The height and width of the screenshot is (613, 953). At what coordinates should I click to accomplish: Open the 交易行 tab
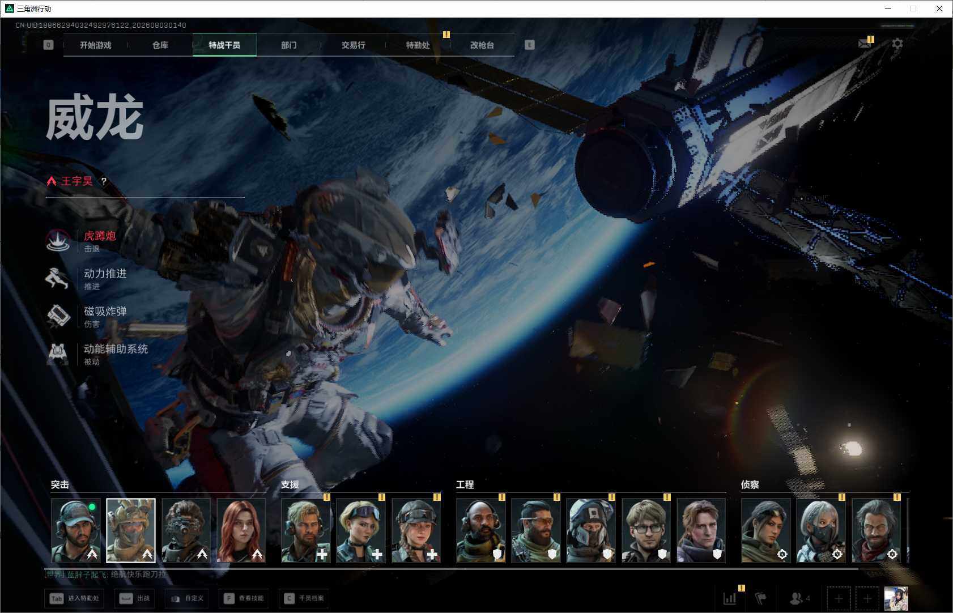click(353, 45)
